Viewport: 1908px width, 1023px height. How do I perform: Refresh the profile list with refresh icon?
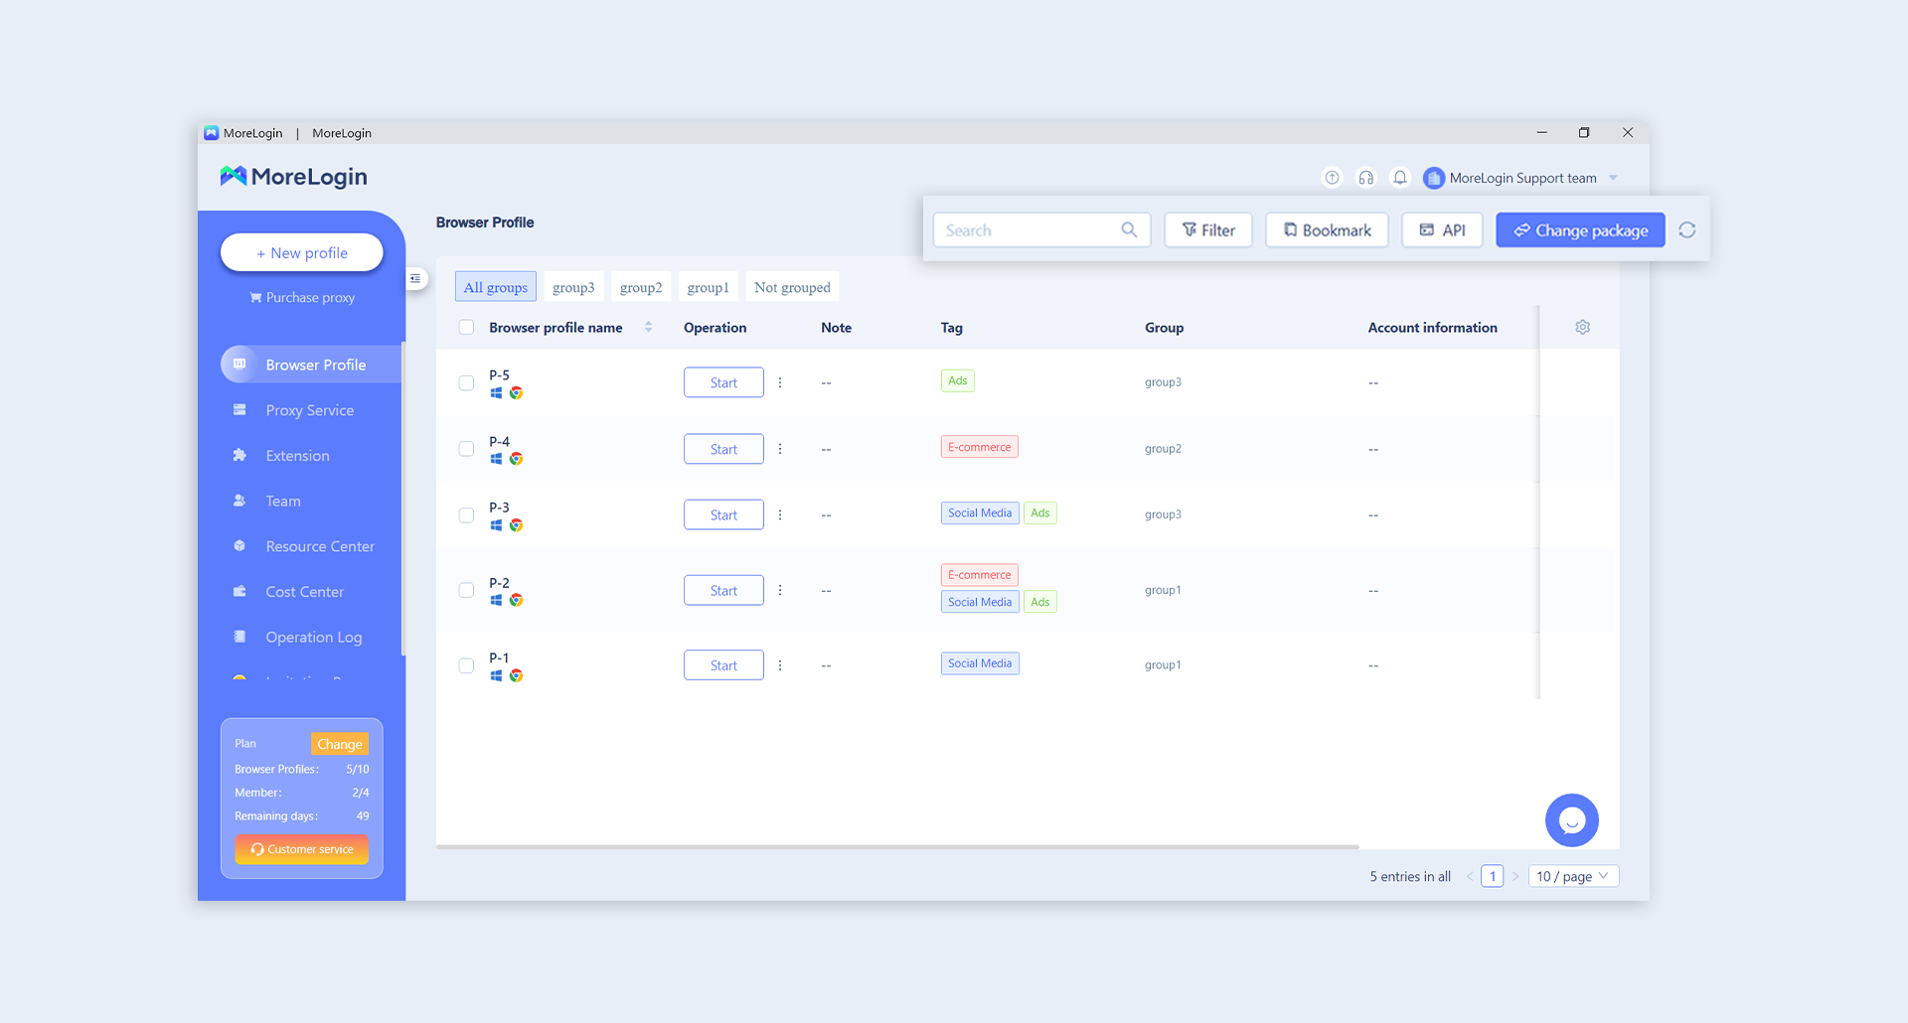(1687, 229)
